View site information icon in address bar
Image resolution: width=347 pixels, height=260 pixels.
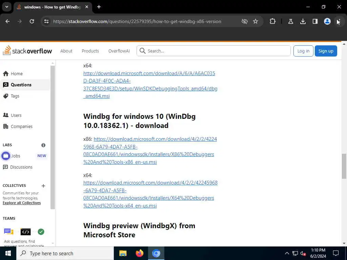pyautogui.click(x=46, y=21)
